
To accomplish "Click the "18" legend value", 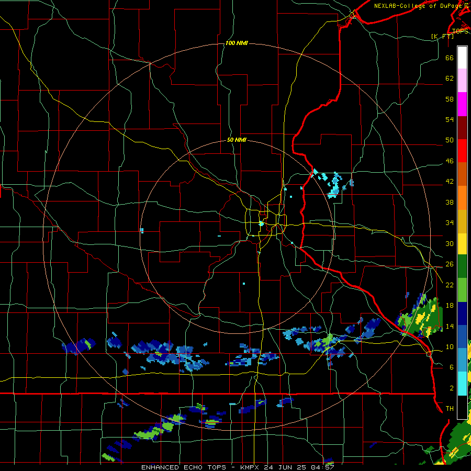I will 450,306.
